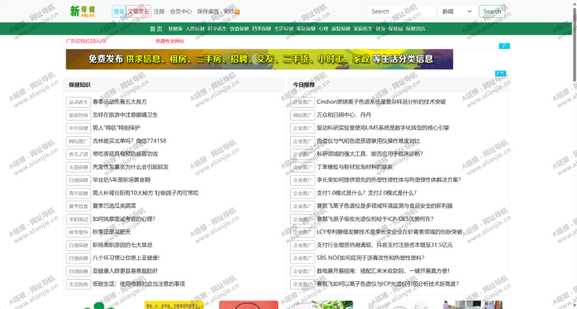This screenshot has width=577, height=309.
Task: Open article 万众和日照中心、丹丹
Action: [x=344, y=115]
